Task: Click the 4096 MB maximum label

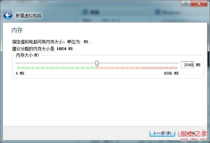Action: click(x=171, y=73)
